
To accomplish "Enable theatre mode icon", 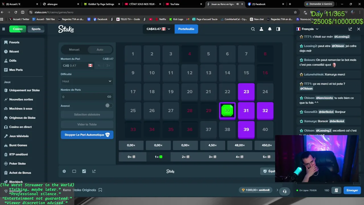I will 74,171.
